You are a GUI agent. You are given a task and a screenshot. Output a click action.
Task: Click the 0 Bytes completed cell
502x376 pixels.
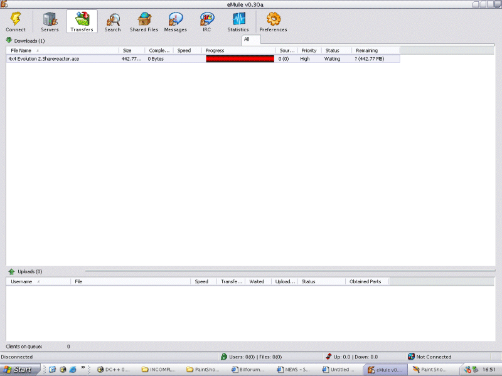pyautogui.click(x=156, y=59)
